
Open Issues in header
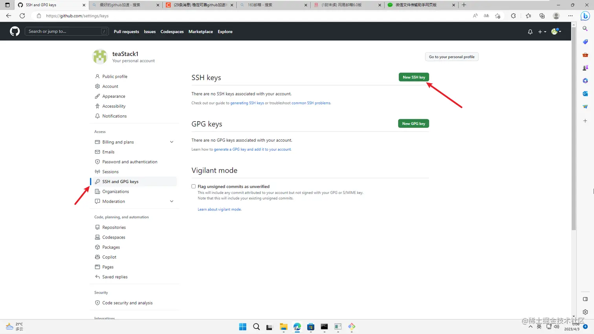(150, 32)
